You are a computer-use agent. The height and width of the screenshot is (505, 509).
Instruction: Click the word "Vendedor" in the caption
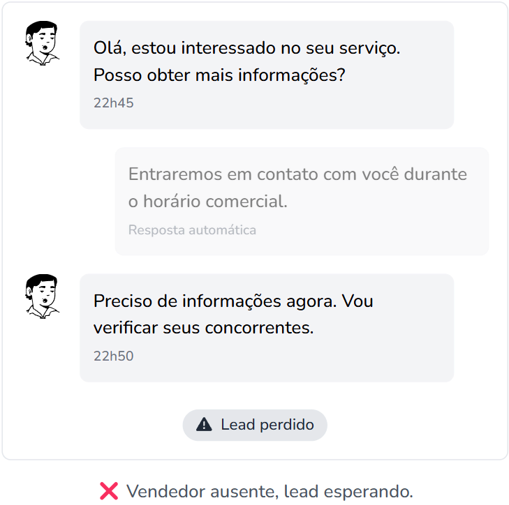(x=161, y=491)
